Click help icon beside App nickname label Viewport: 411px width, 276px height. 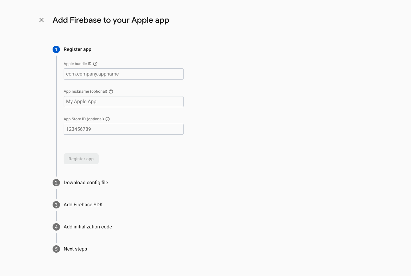click(111, 91)
